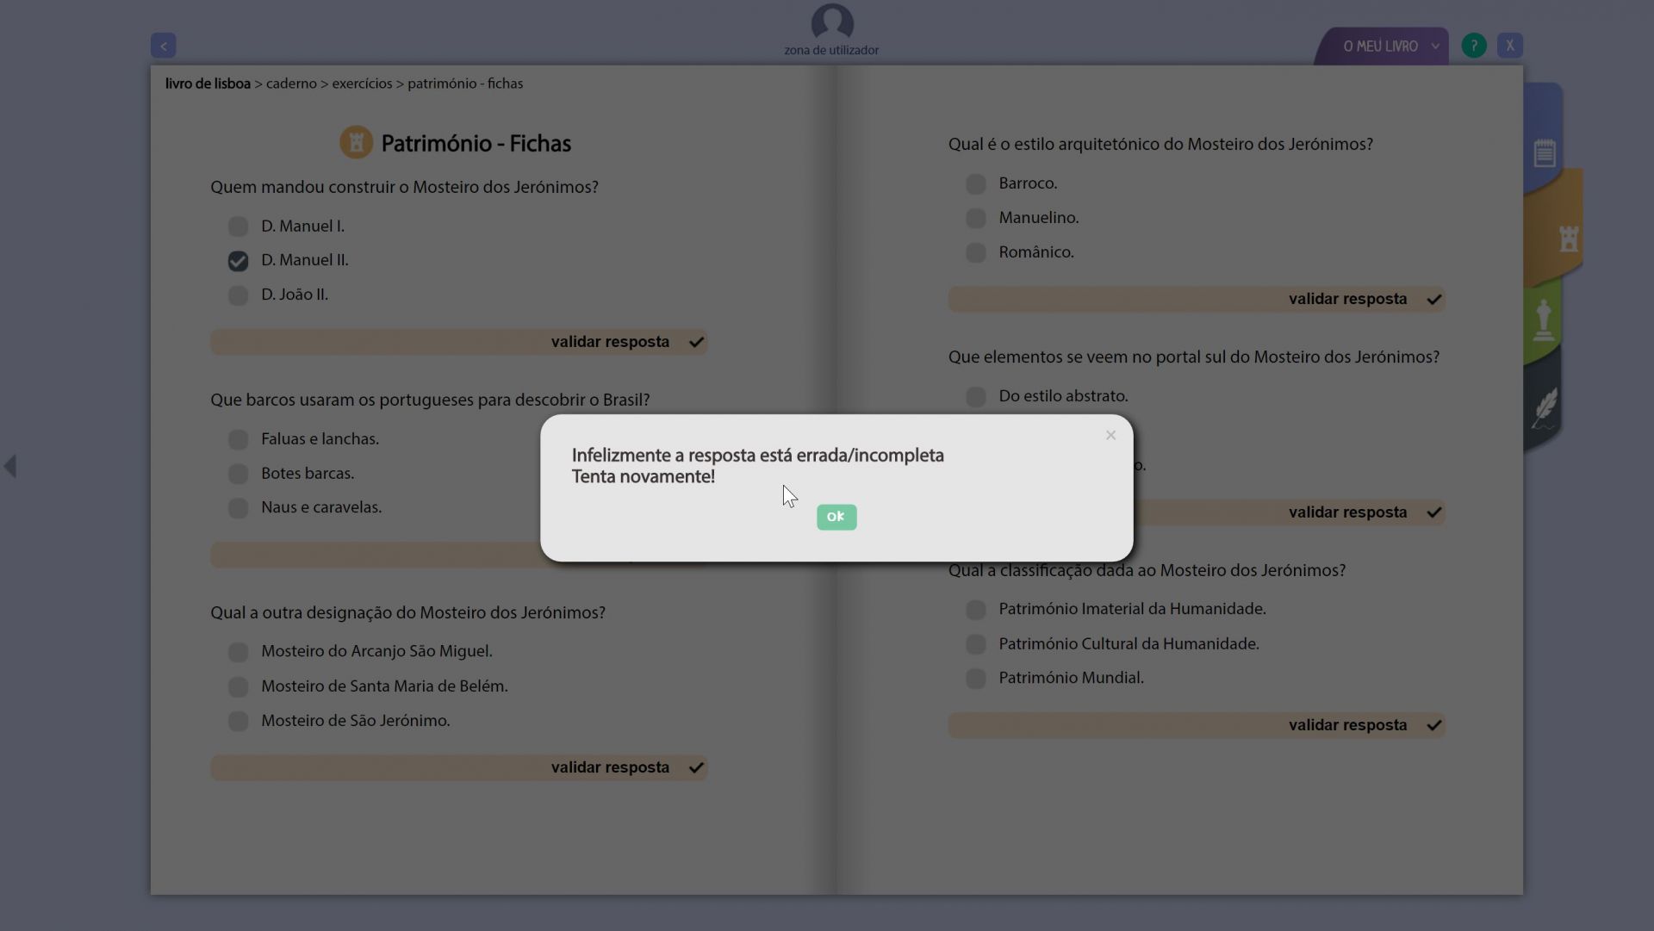Select the Naus e caravelas option
The width and height of the screenshot is (1654, 931).
point(239,508)
